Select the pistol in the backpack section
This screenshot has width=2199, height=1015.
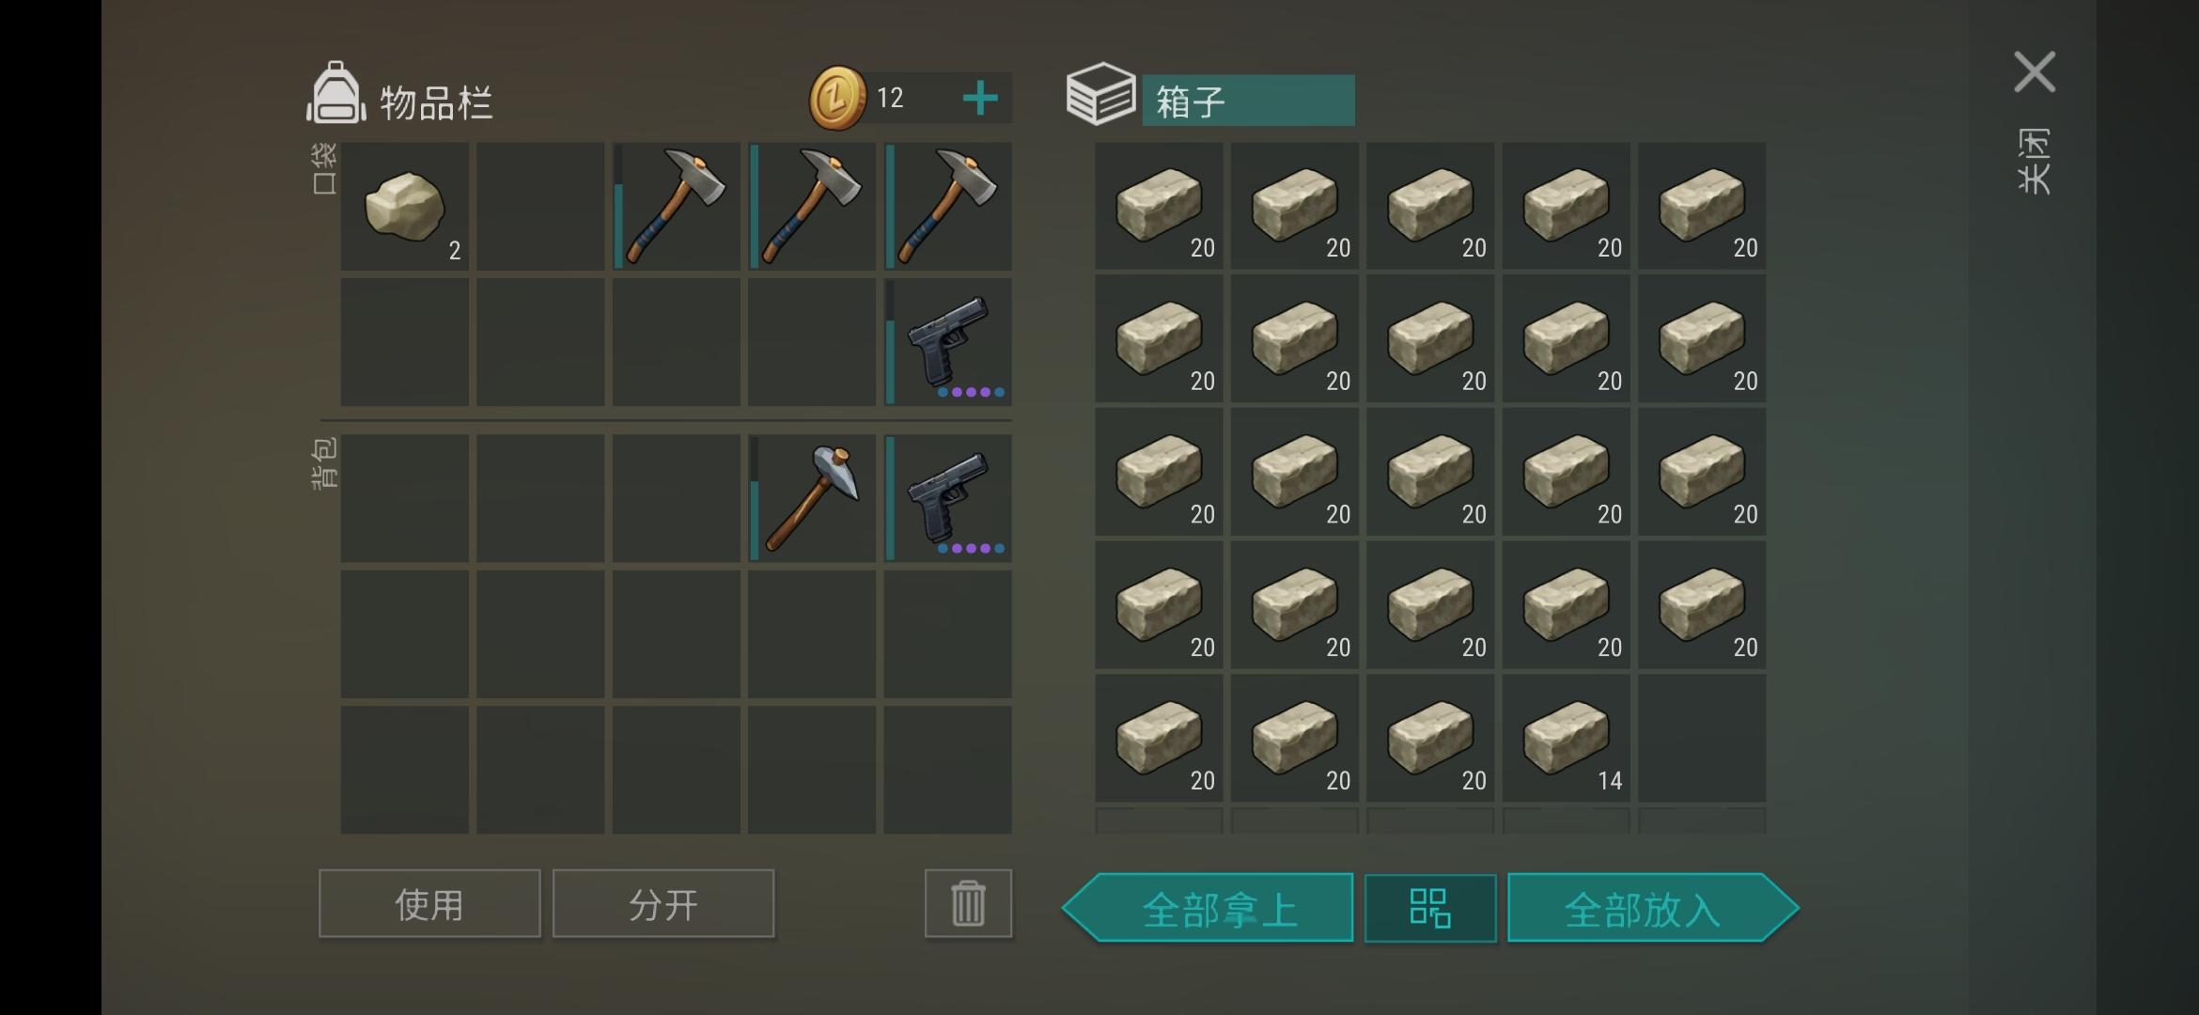(x=947, y=498)
